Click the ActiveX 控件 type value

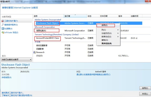[101, 71]
